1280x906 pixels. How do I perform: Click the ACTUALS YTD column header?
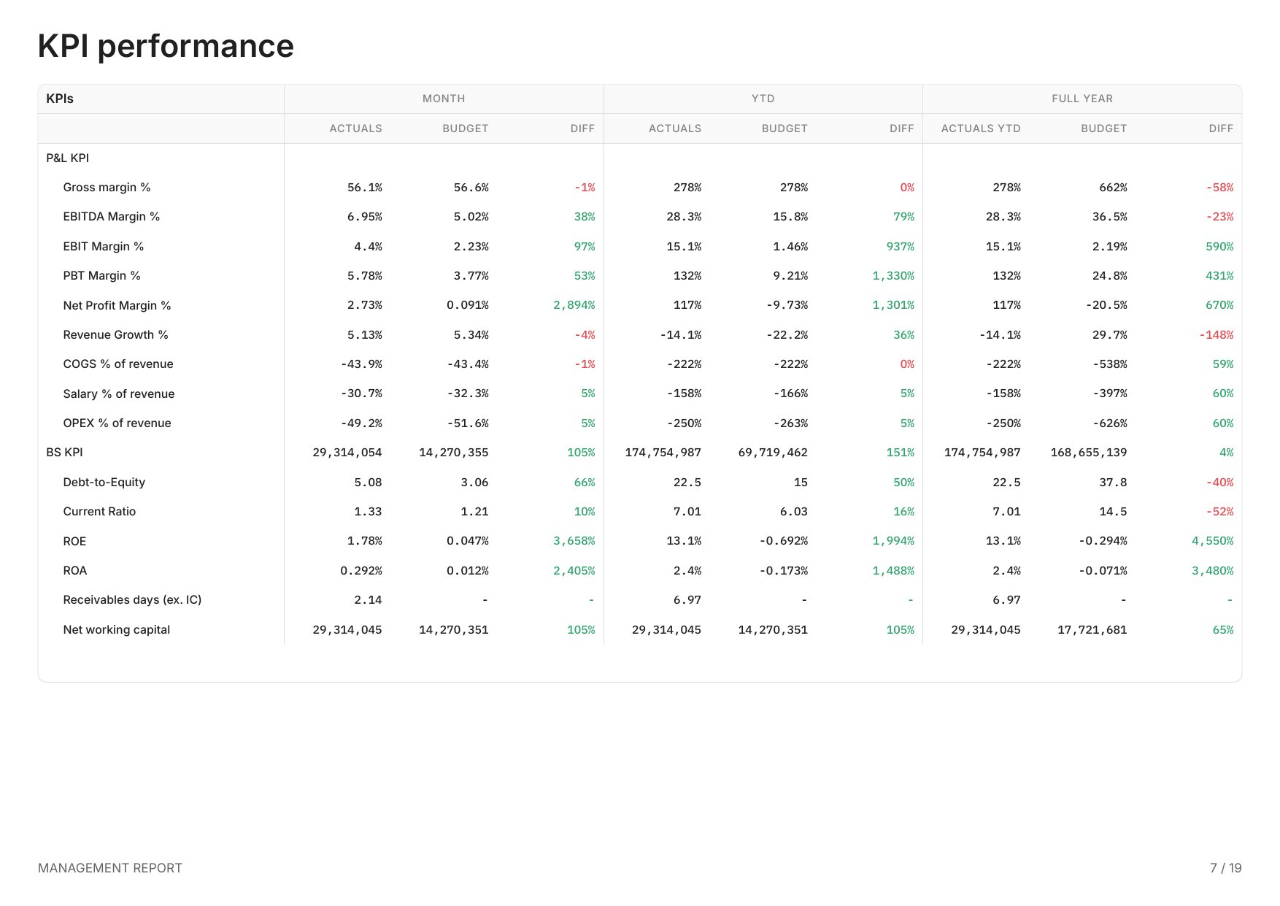(981, 128)
